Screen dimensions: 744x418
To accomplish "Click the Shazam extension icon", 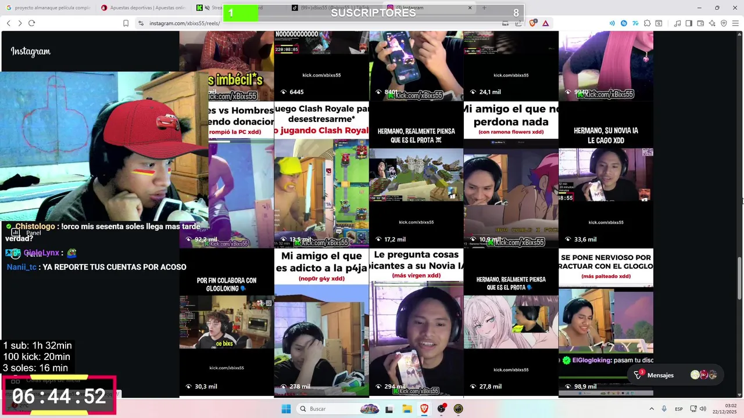I will [624, 23].
